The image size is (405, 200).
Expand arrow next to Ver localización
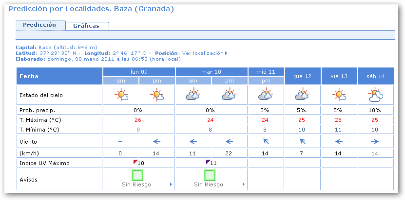(226, 53)
